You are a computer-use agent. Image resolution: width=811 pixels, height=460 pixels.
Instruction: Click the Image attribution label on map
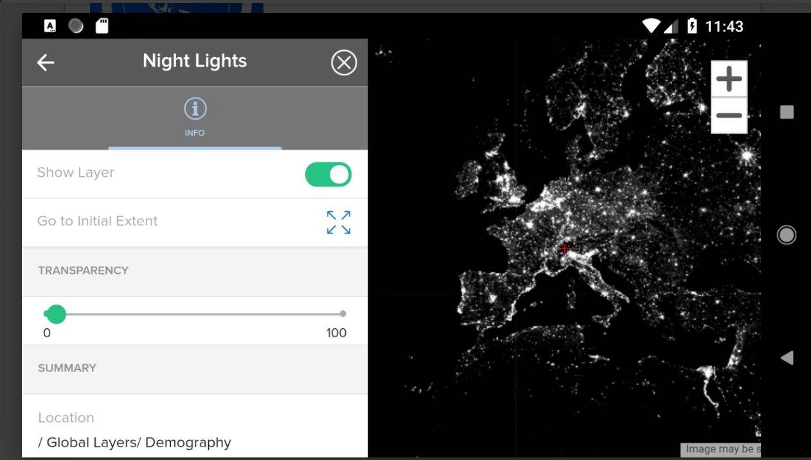pyautogui.click(x=721, y=449)
